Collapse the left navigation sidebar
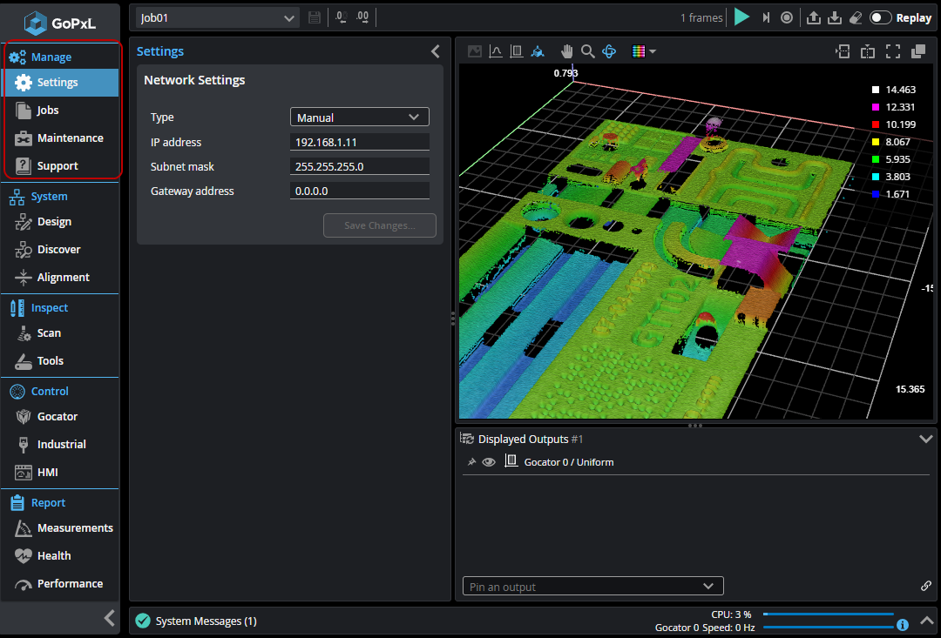This screenshot has width=941, height=638. (109, 618)
